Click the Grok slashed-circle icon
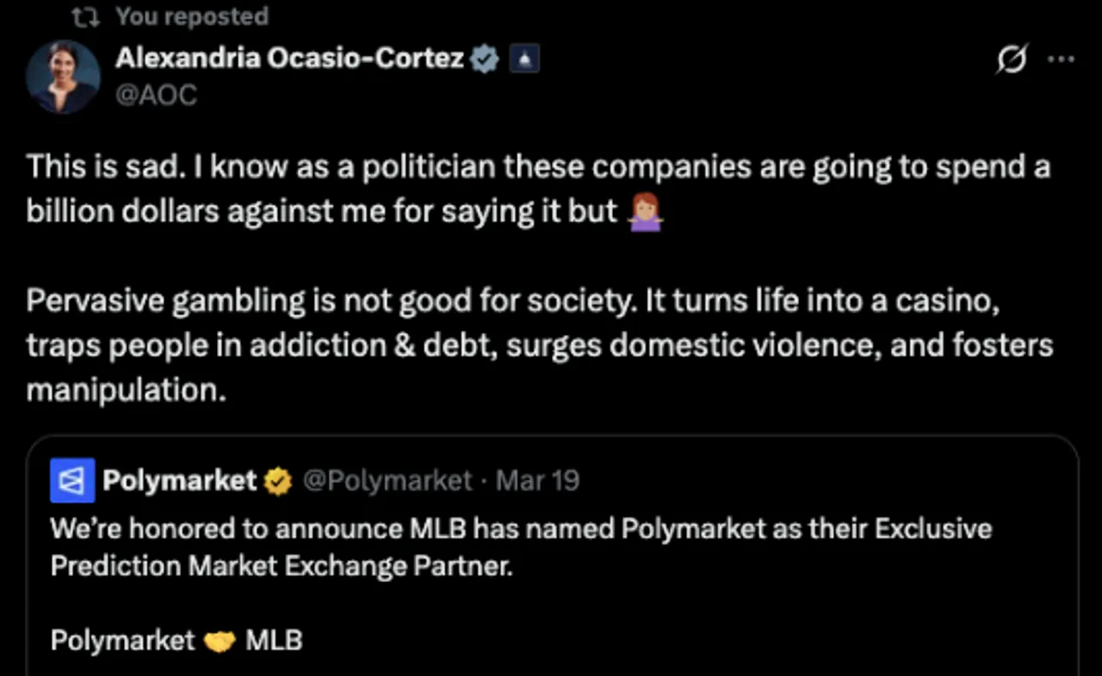Screen dimensions: 1102x676 [1012, 60]
